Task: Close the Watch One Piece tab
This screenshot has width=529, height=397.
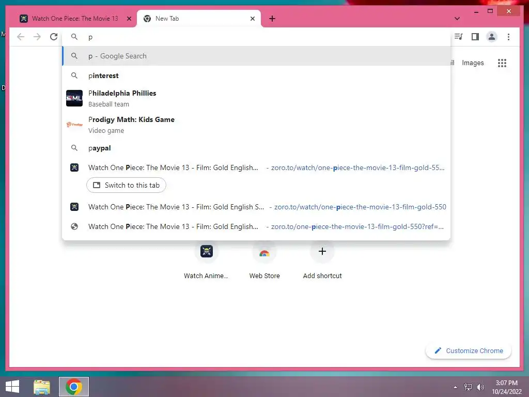Action: [x=129, y=19]
